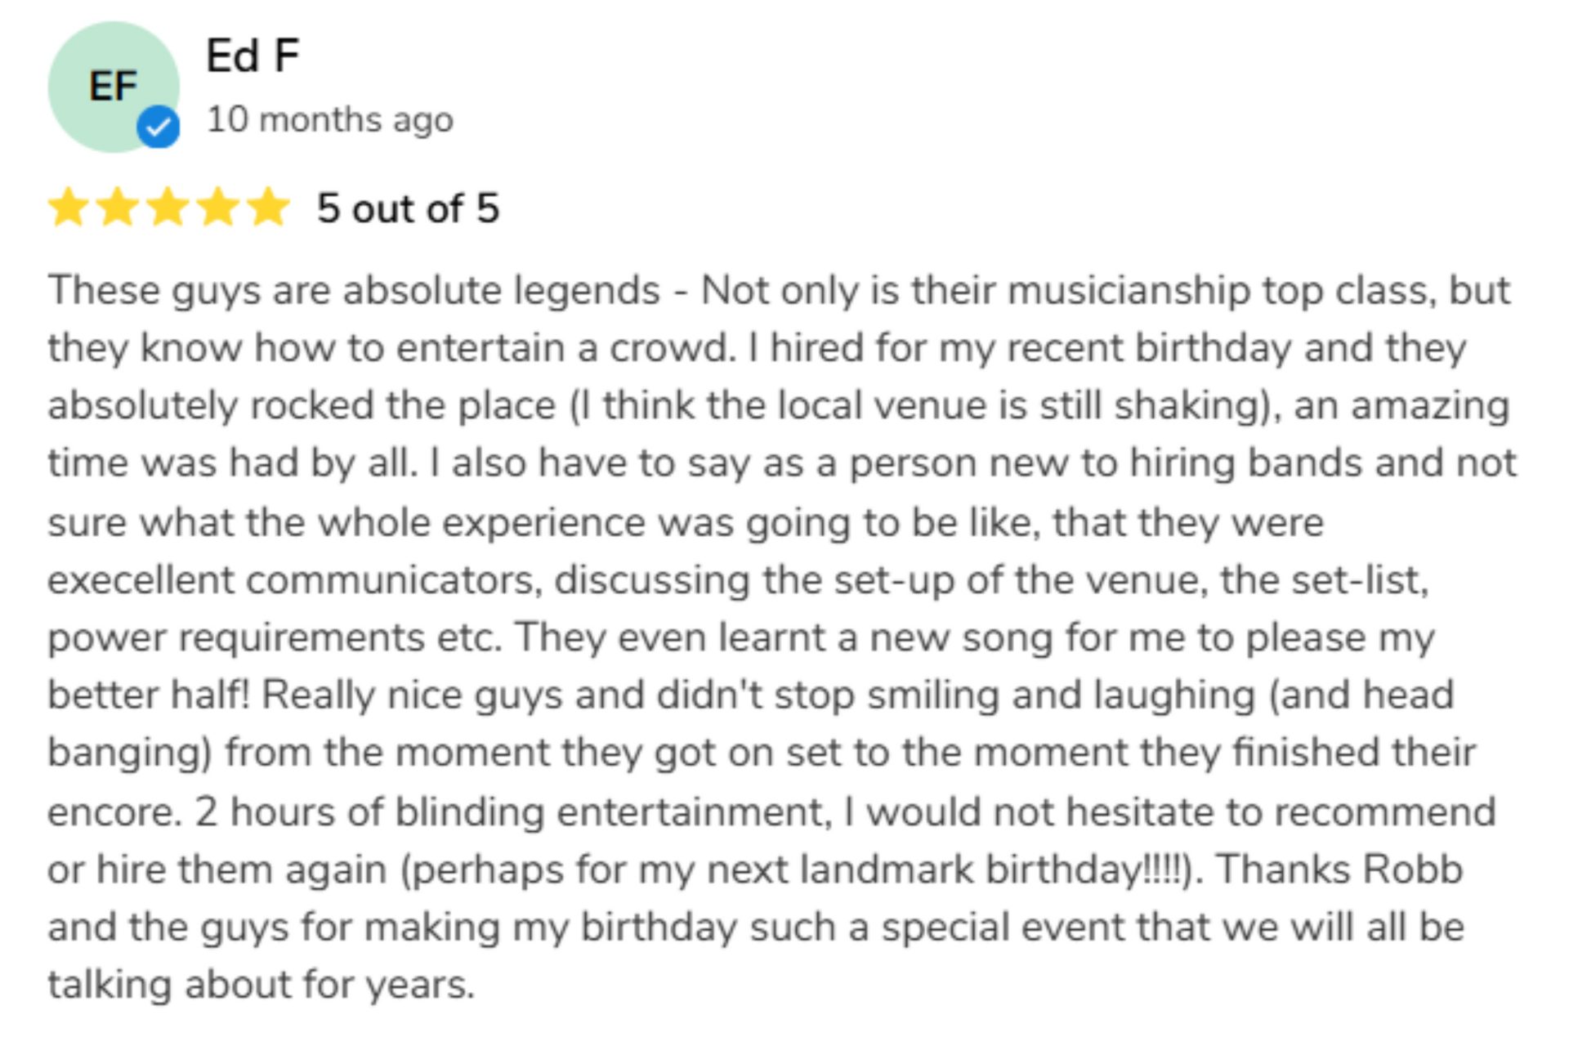
Task: Click the phrase "power requirements etc."
Action: click(x=275, y=638)
